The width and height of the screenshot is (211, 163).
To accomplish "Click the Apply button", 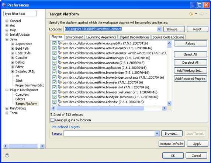I will tap(197, 144).
